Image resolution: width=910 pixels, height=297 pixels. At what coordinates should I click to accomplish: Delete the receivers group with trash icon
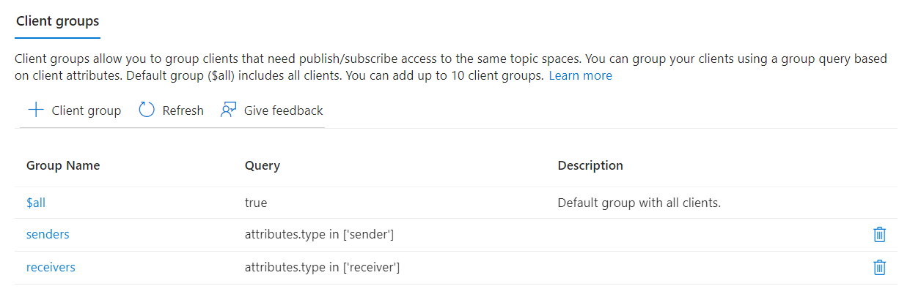[x=879, y=268]
